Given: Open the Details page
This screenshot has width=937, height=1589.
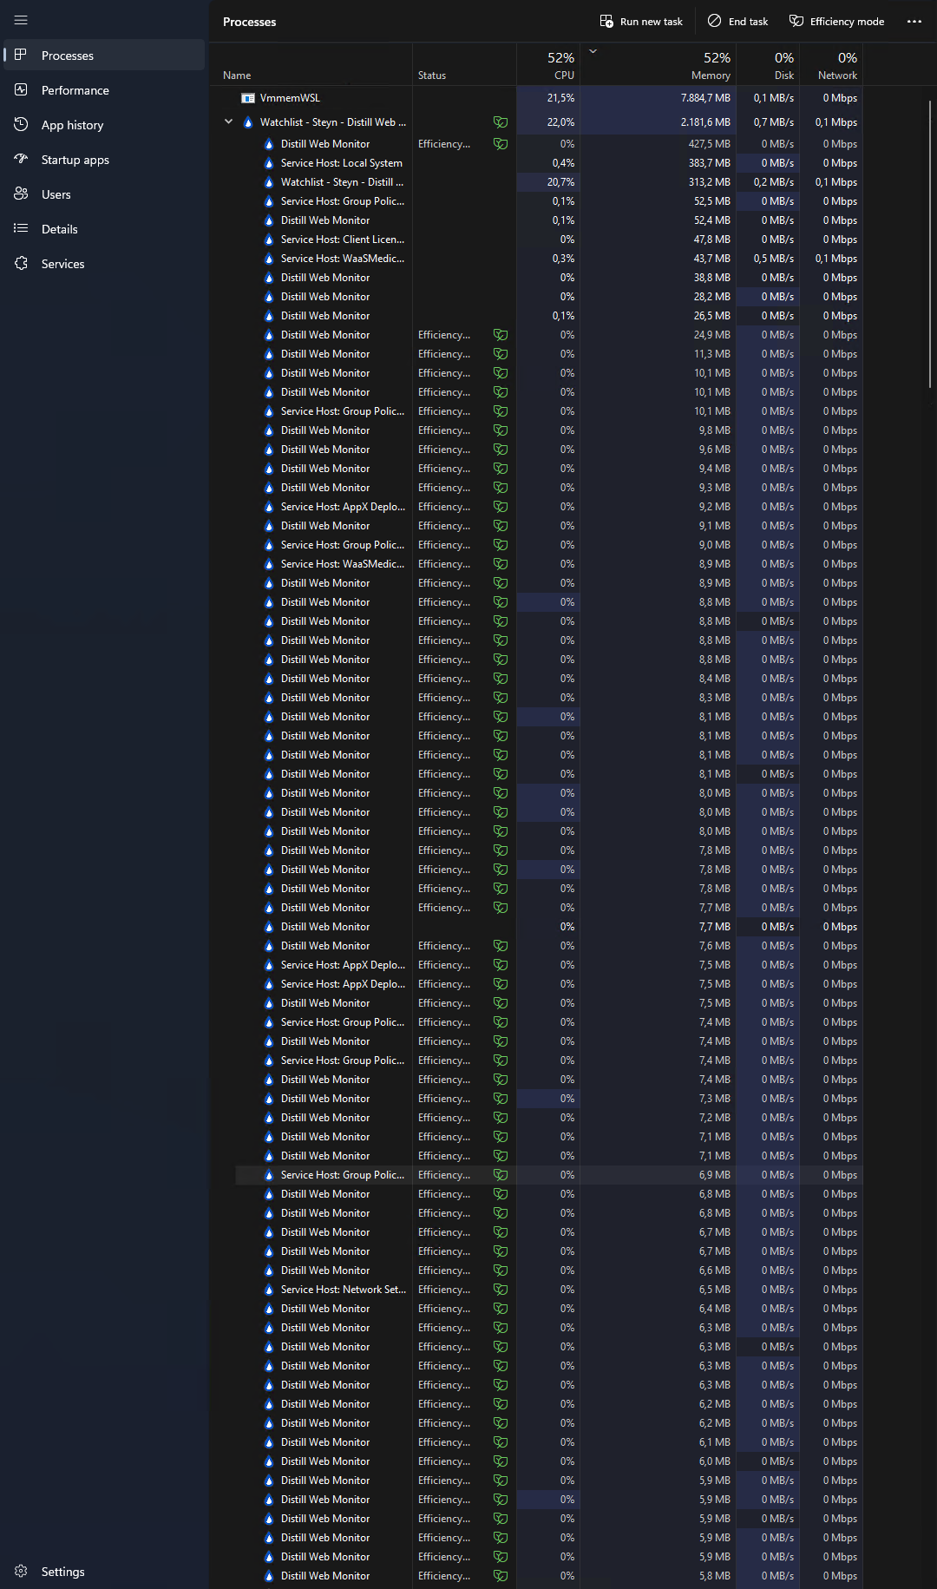Looking at the screenshot, I should [x=104, y=228].
